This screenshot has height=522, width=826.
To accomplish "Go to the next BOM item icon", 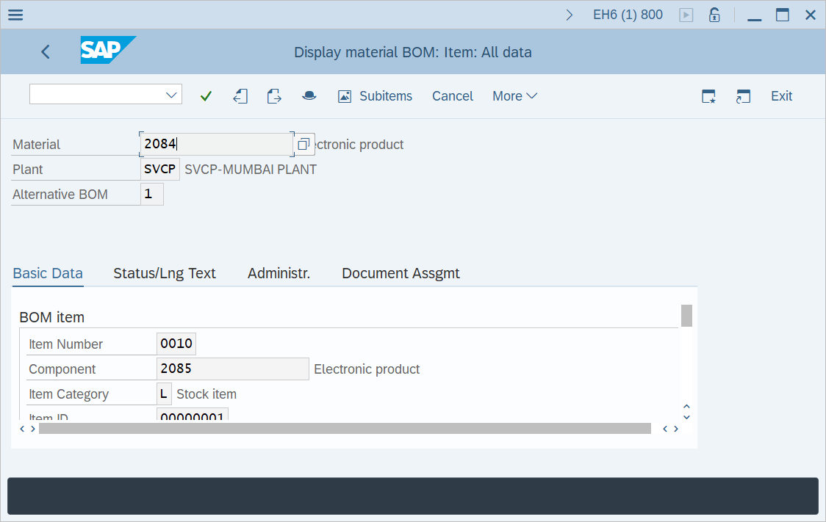I will (x=274, y=96).
